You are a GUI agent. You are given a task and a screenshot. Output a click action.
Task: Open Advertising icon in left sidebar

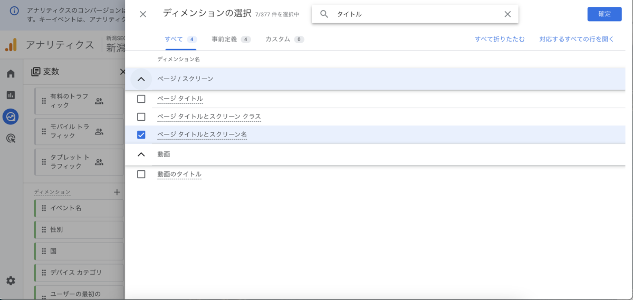point(11,138)
